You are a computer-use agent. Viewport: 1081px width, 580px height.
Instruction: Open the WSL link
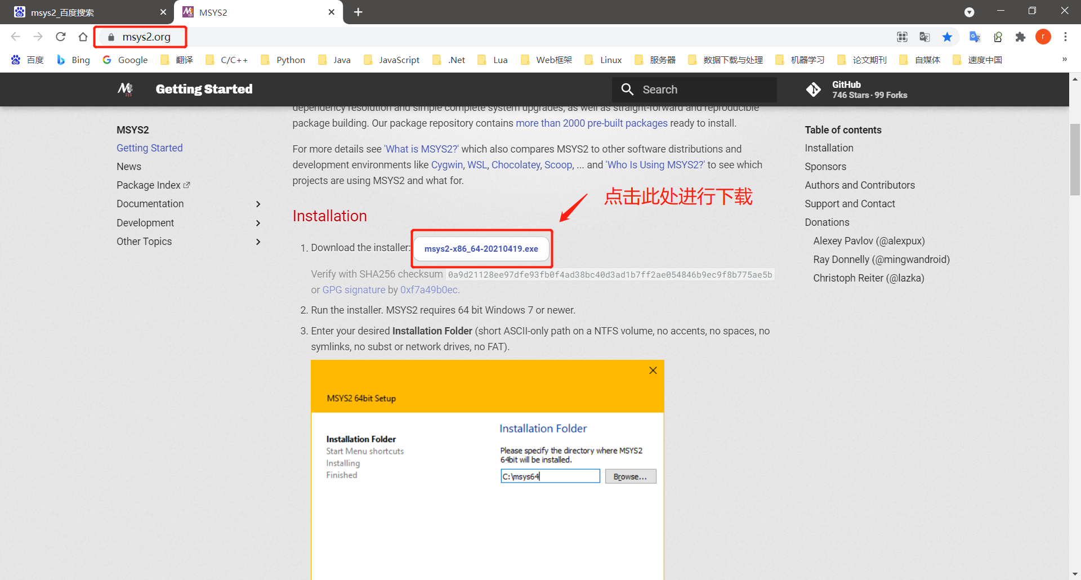477,165
